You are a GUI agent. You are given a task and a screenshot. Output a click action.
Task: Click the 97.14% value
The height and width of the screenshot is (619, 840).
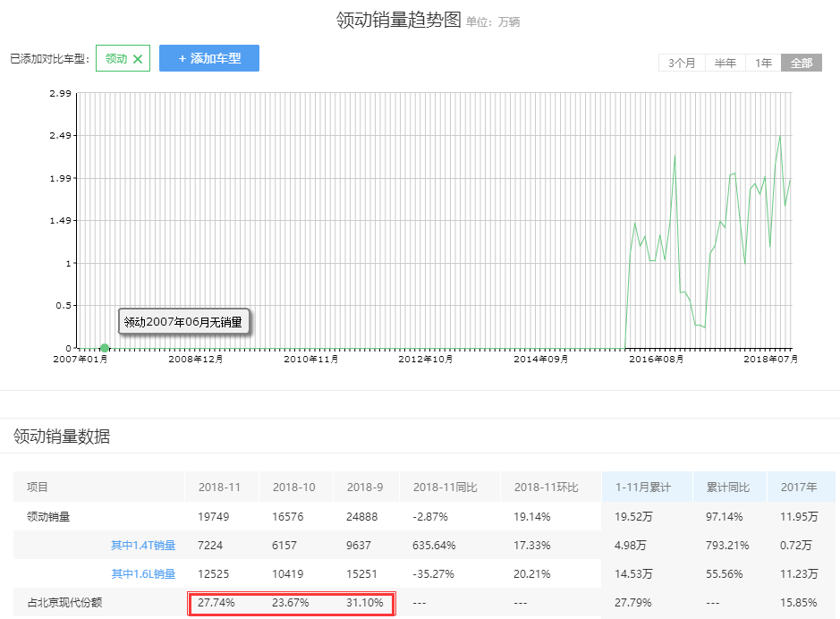pos(725,517)
